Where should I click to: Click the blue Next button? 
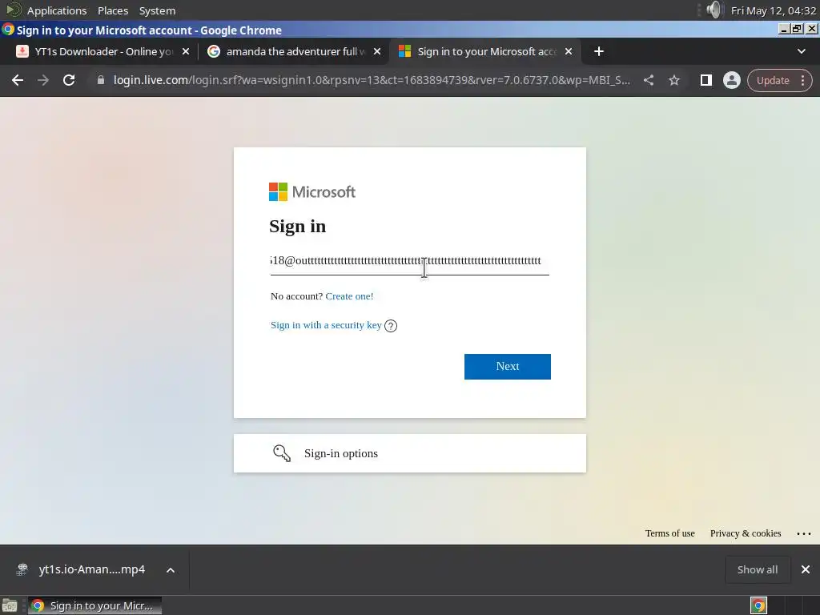507,367
